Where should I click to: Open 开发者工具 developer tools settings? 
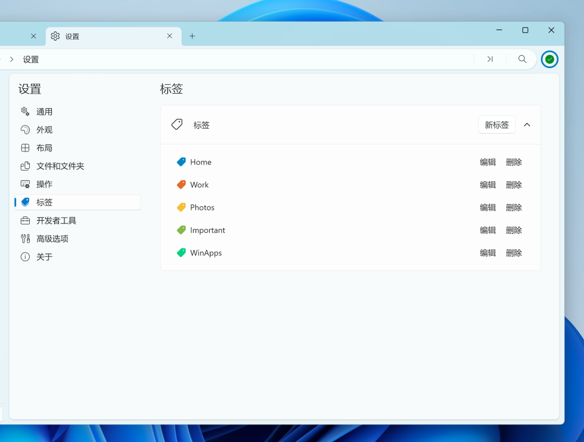(x=77, y=221)
